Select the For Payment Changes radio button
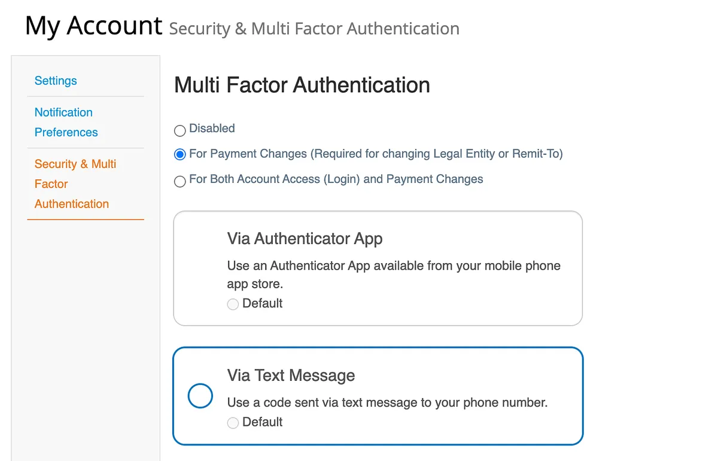This screenshot has width=718, height=461. coord(180,155)
